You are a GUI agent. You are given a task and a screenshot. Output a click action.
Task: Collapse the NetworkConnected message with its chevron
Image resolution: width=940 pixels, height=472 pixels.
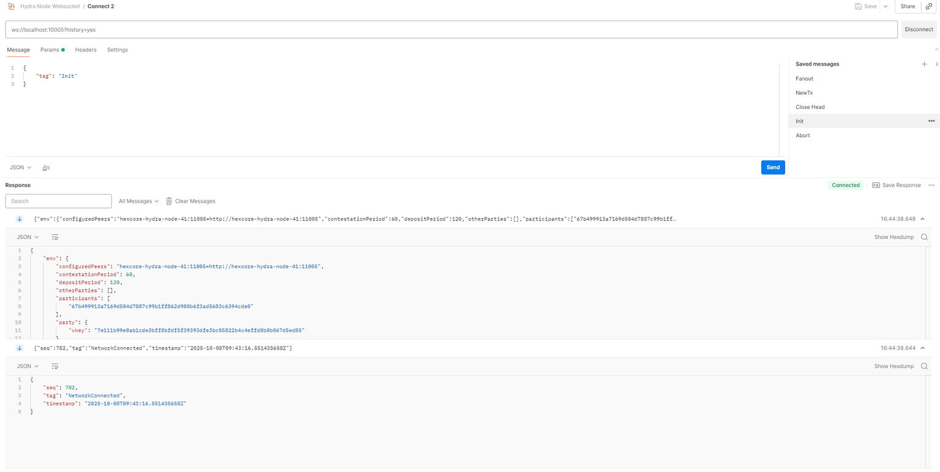922,348
